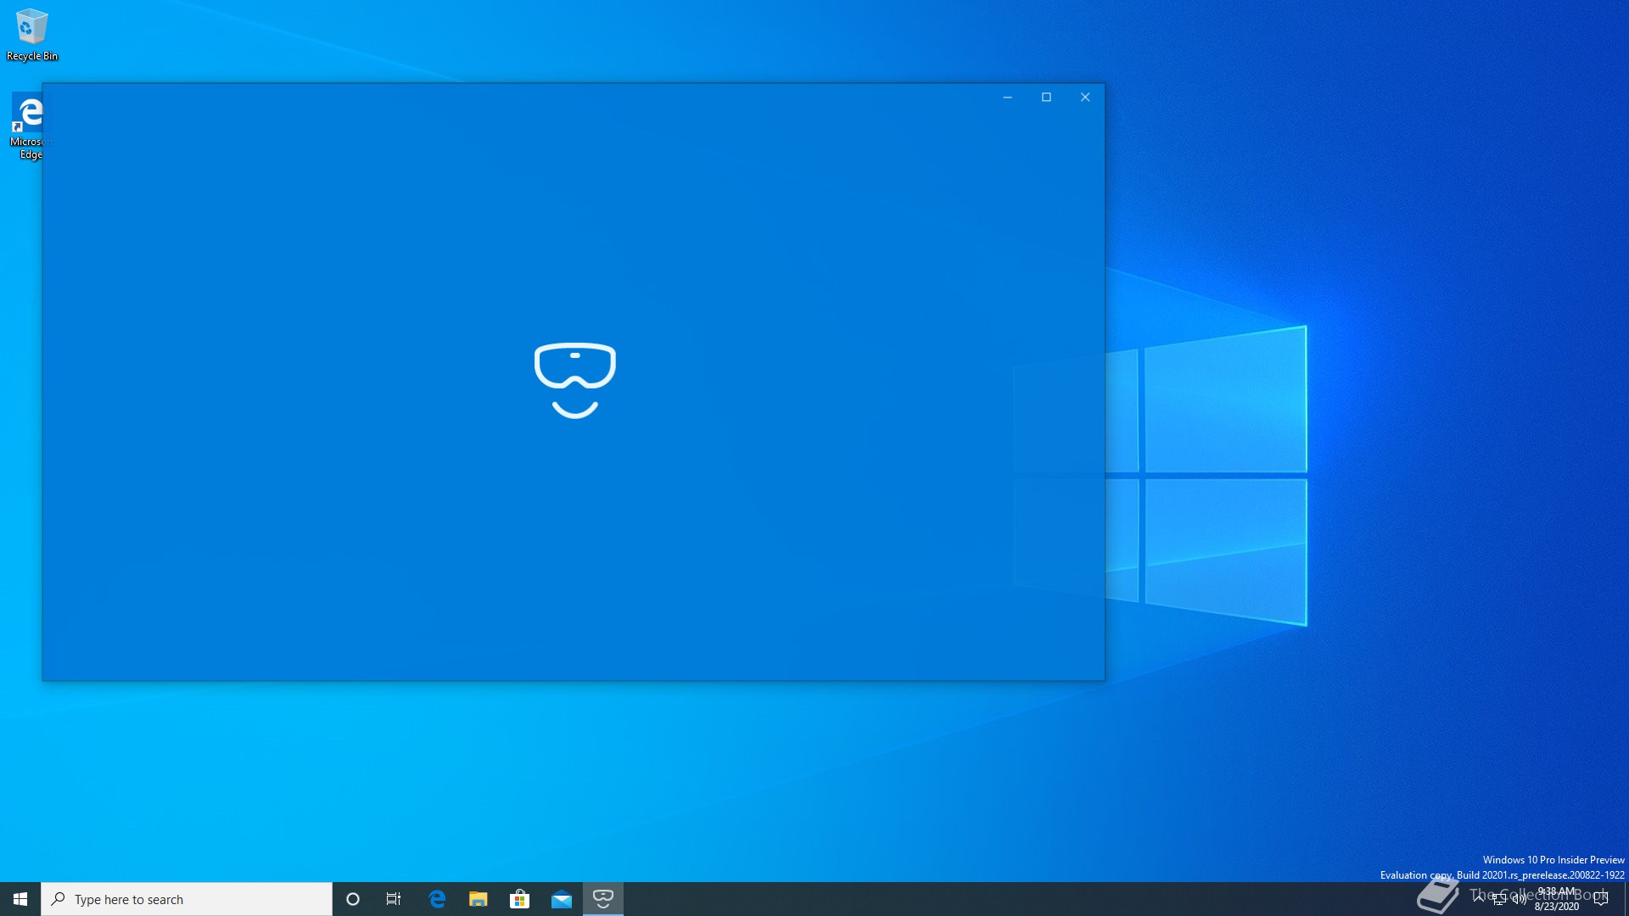
Task: Open Cortana circle icon on taskbar
Action: point(353,899)
